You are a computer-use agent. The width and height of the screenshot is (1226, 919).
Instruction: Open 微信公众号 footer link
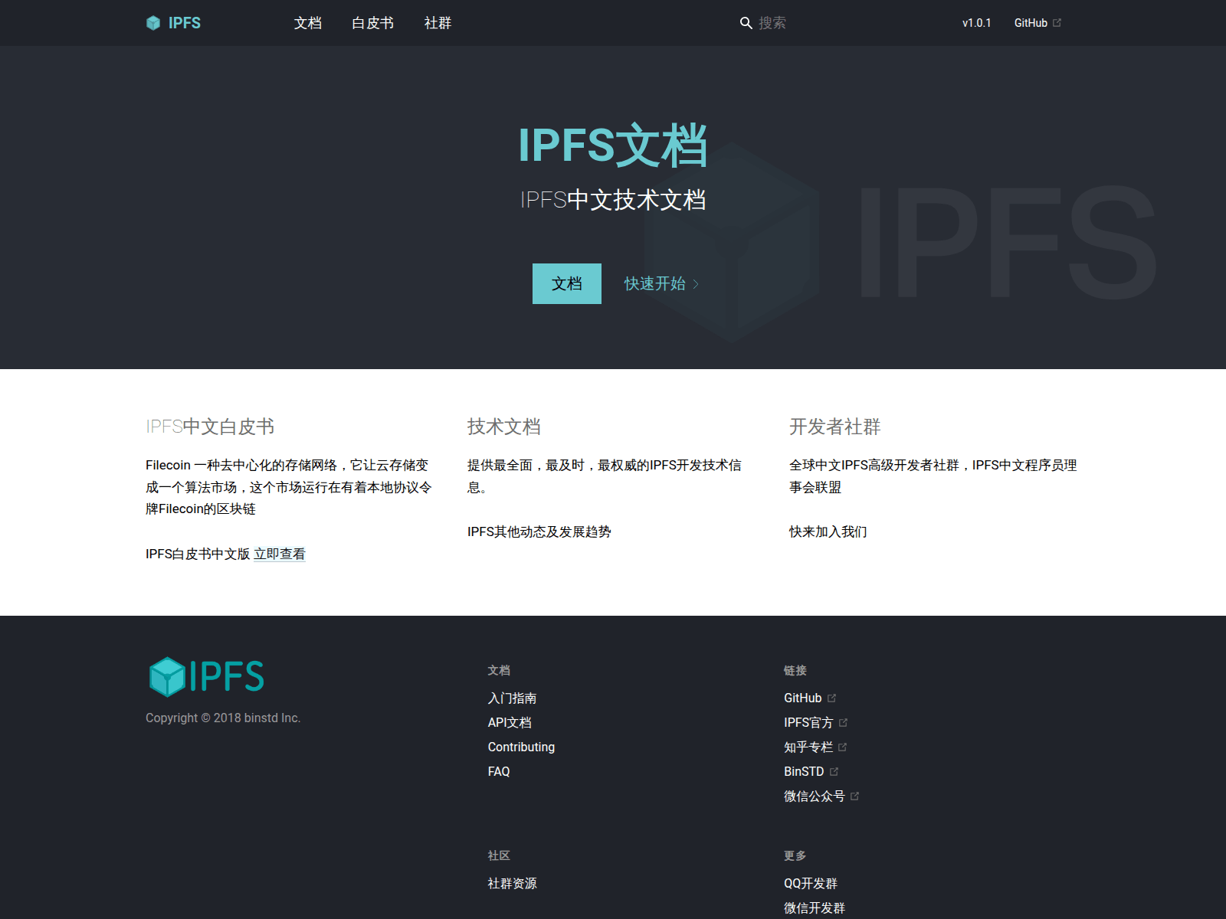click(x=815, y=796)
